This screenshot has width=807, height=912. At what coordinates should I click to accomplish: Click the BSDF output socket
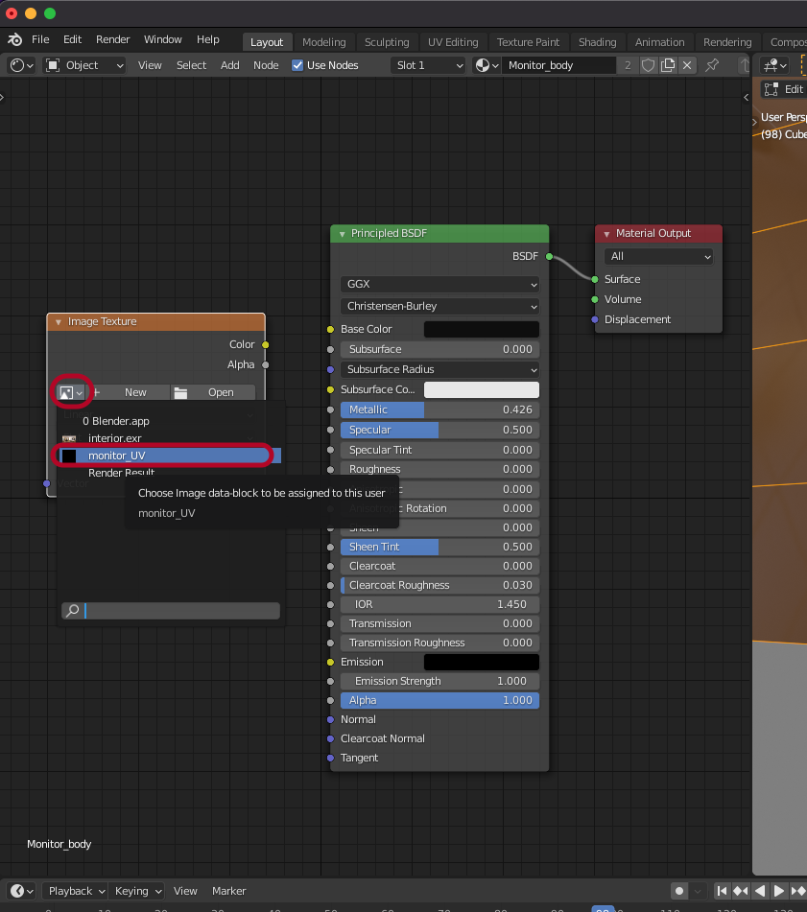pos(549,256)
